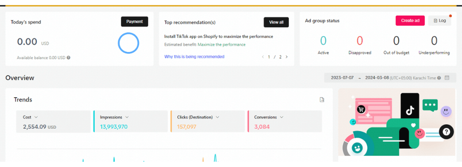The image size is (462, 167).
Task: Click the help question mark button
Action: (x=446, y=132)
